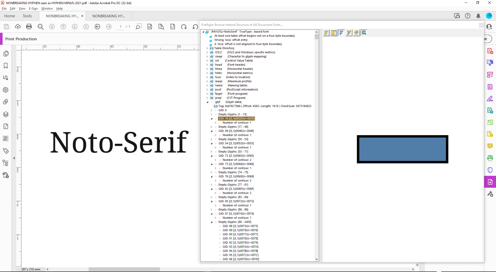The image size is (496, 272).
Task: Click the glyf Tag/Offset/Length info line
Action: tap(265, 106)
